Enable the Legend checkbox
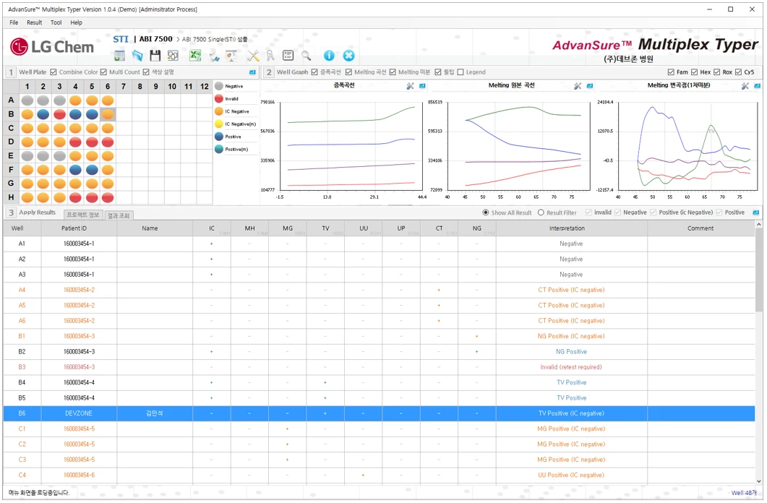The height and width of the screenshot is (503, 767). point(460,72)
